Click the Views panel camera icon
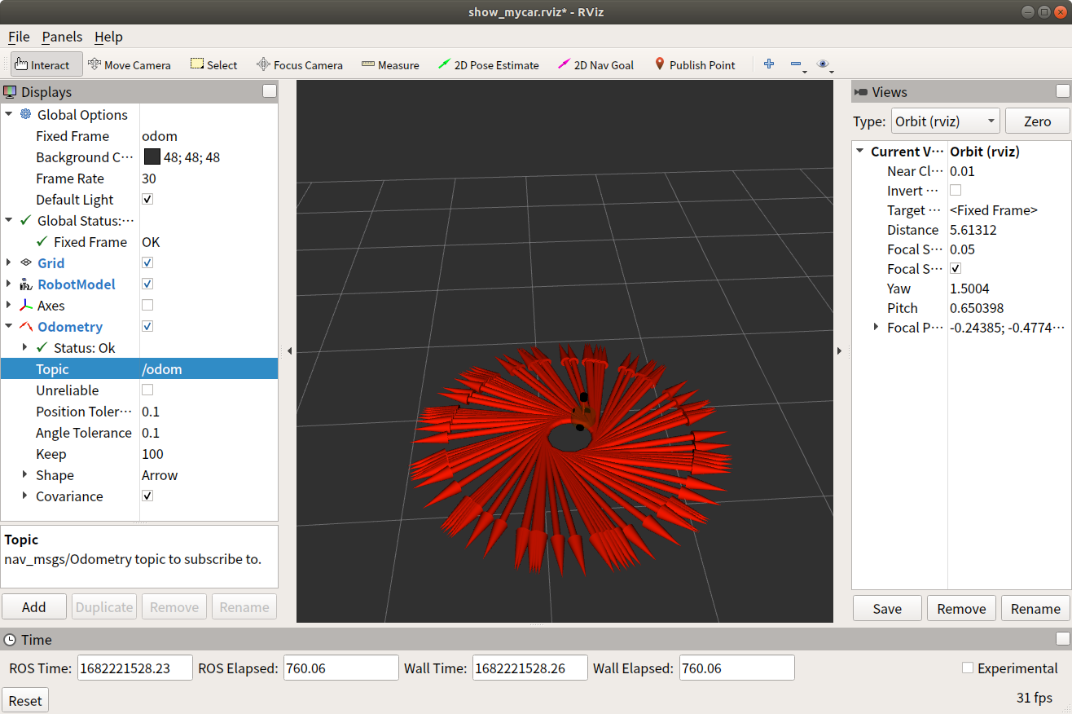 (861, 92)
